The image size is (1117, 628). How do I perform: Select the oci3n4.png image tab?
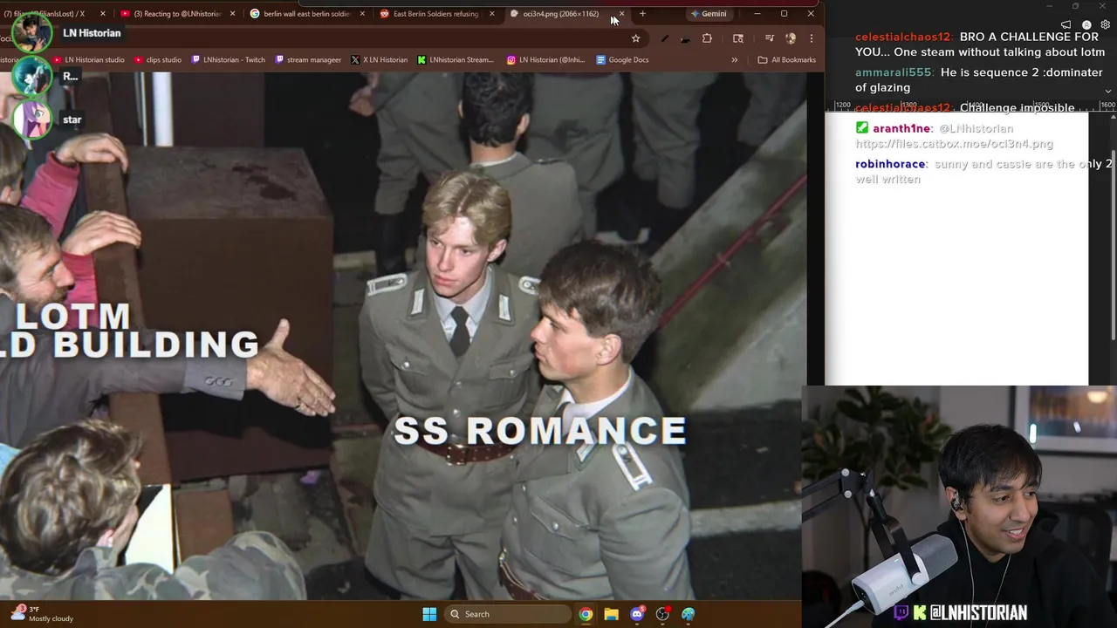click(558, 14)
